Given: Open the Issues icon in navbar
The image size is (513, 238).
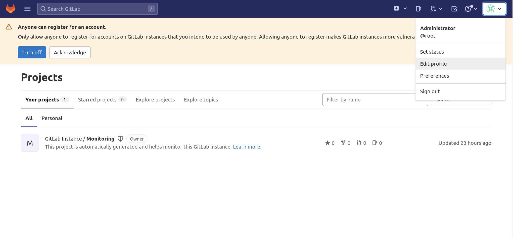Looking at the screenshot, I should coord(418,9).
